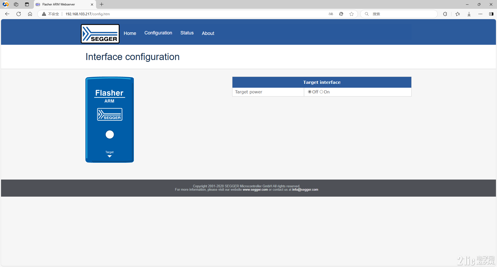Open the Status page
The height and width of the screenshot is (267, 497).
tap(187, 33)
